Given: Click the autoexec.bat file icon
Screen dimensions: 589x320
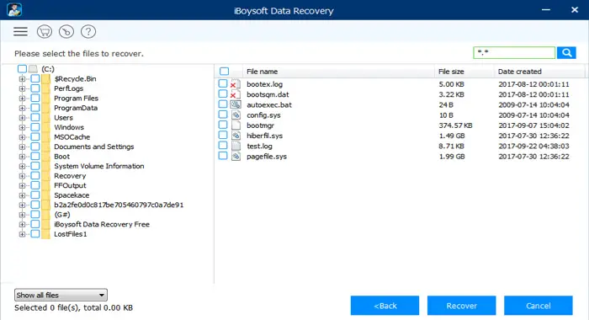Looking at the screenshot, I should point(236,105).
